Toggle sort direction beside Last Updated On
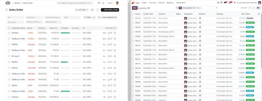 tap(99, 18)
